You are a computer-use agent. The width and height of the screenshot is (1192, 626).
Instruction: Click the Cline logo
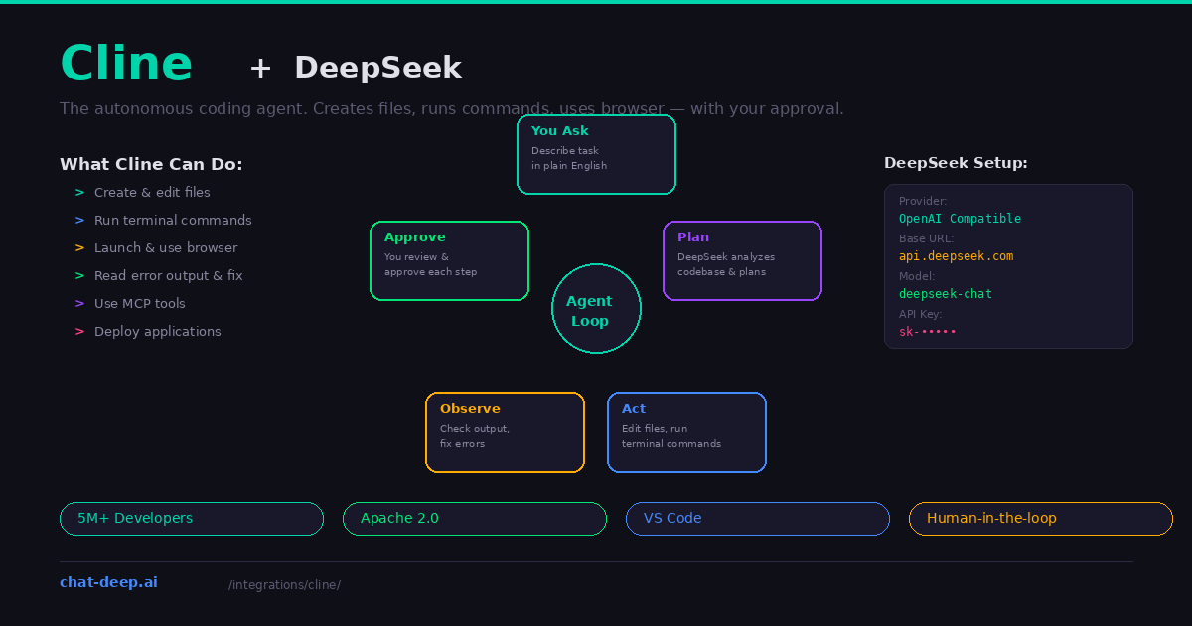[126, 63]
